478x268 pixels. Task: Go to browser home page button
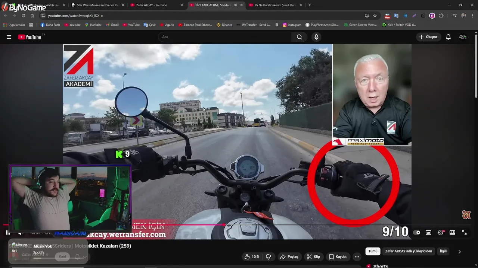coord(32,16)
